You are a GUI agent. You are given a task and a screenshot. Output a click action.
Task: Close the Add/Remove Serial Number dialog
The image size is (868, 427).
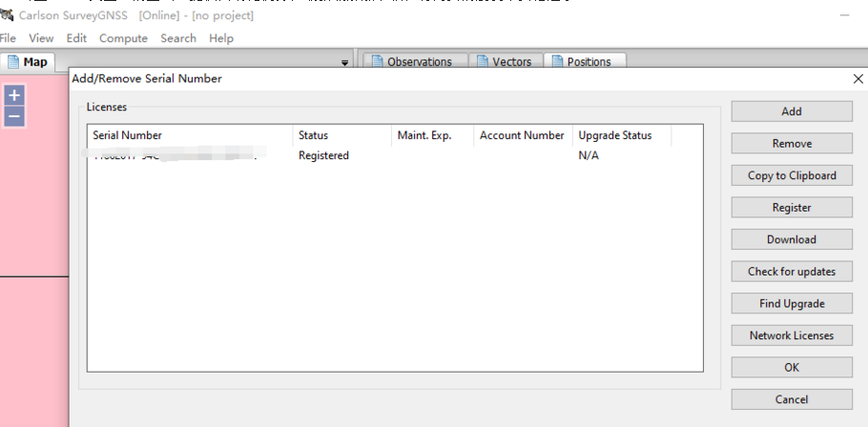coord(858,79)
